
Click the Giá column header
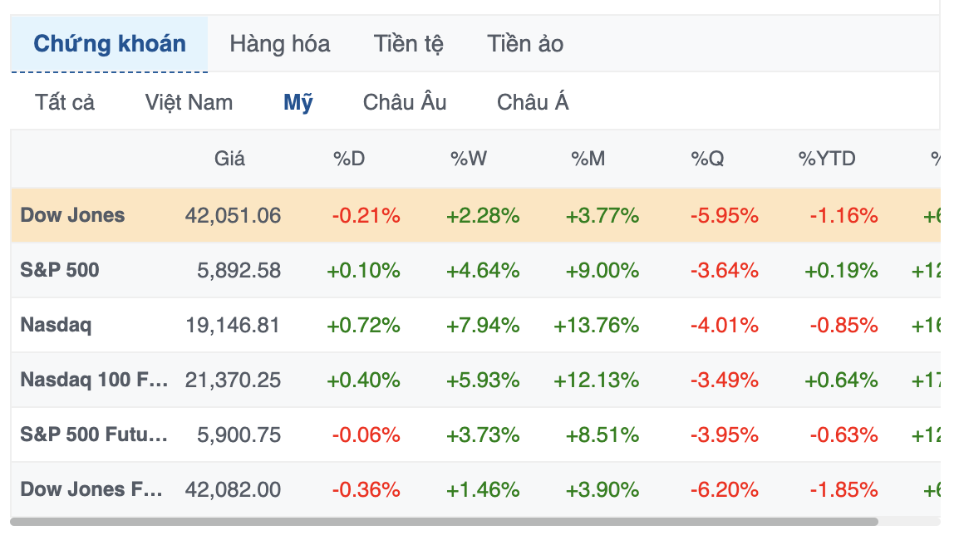tap(229, 159)
